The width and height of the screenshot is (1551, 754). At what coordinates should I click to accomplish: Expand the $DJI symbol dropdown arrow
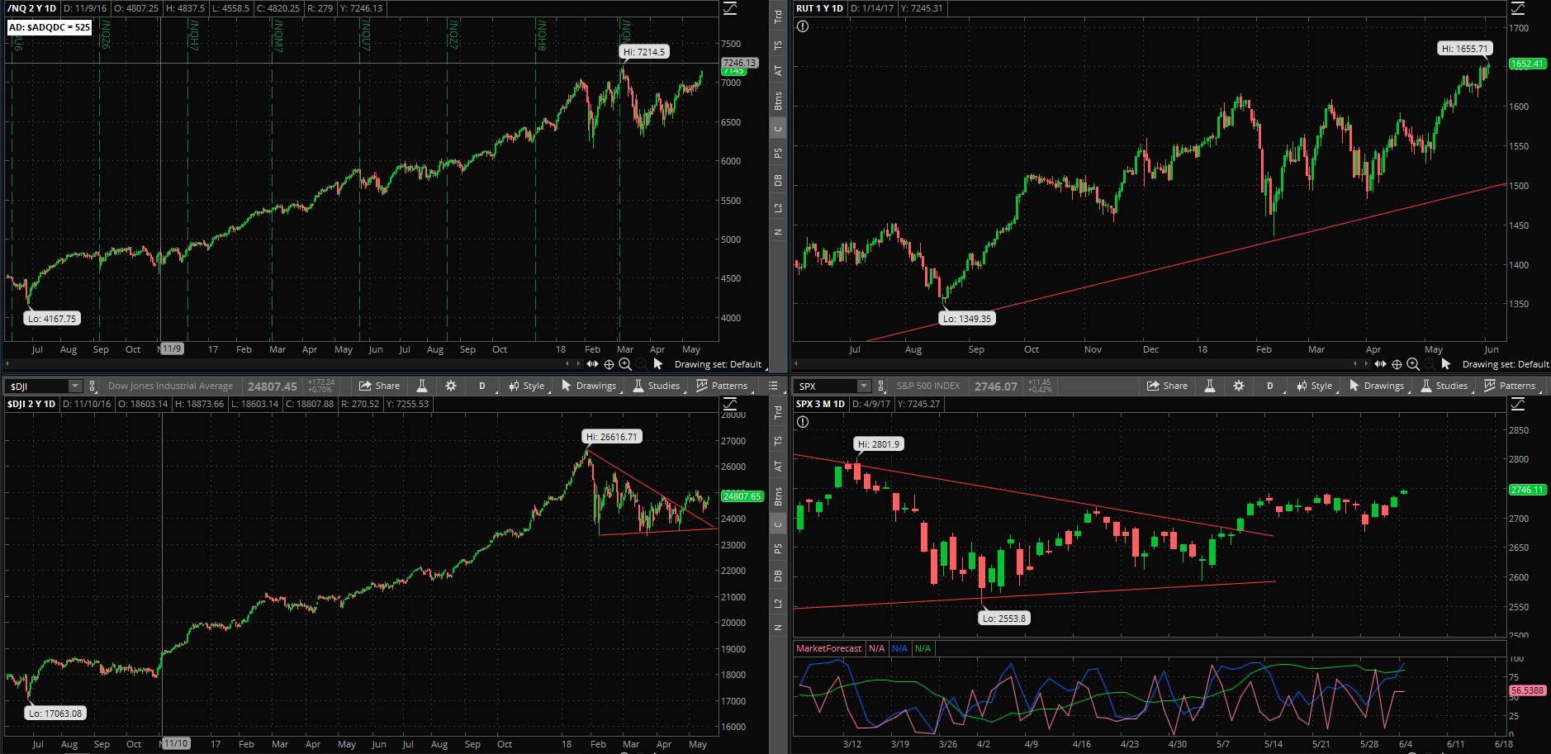point(75,386)
